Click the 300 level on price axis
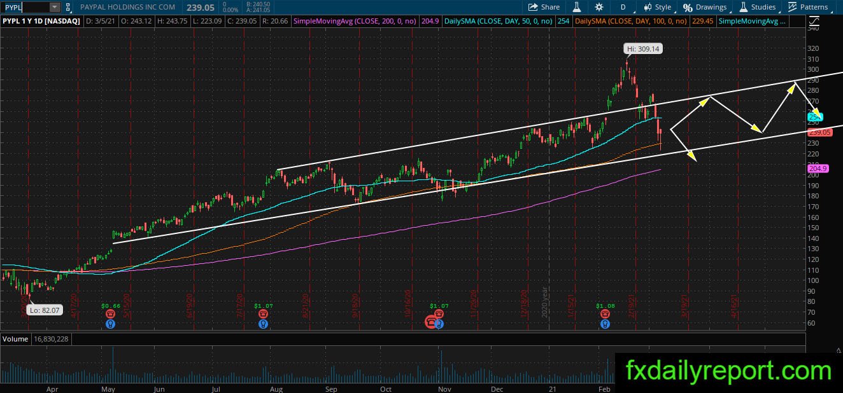 point(813,69)
